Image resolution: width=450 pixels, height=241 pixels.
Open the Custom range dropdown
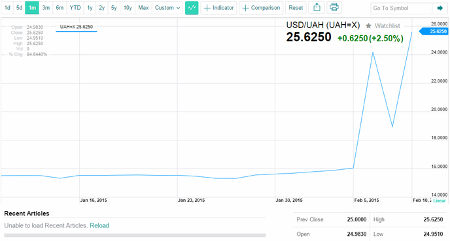(x=167, y=8)
